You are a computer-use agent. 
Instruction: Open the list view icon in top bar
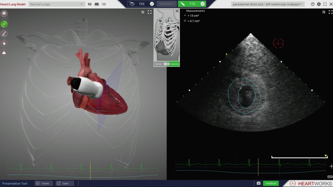point(103,4)
